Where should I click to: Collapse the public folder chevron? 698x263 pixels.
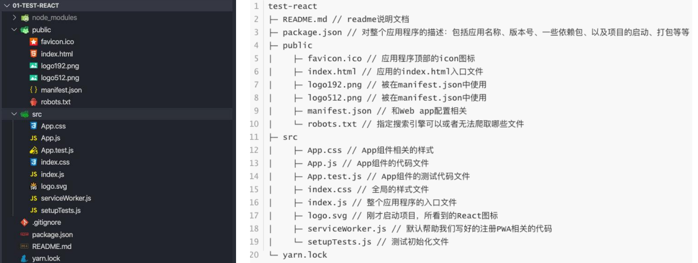pyautogui.click(x=14, y=30)
